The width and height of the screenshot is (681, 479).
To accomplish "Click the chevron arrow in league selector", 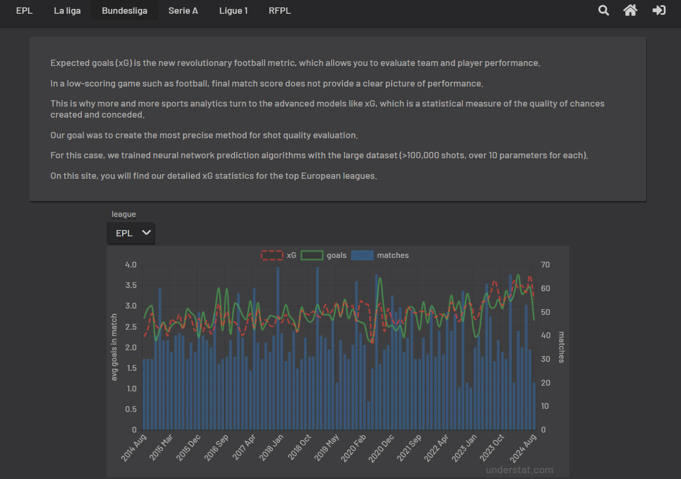I will click(x=147, y=233).
